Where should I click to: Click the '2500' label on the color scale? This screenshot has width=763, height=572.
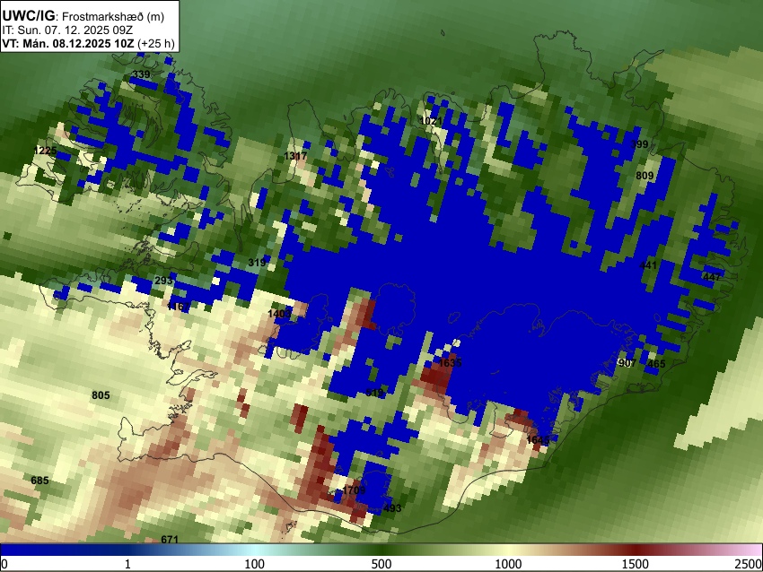click(x=750, y=564)
